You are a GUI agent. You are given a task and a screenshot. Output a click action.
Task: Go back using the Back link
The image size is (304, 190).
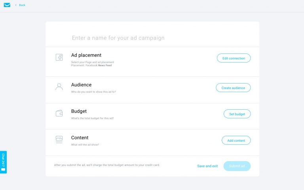22,5
